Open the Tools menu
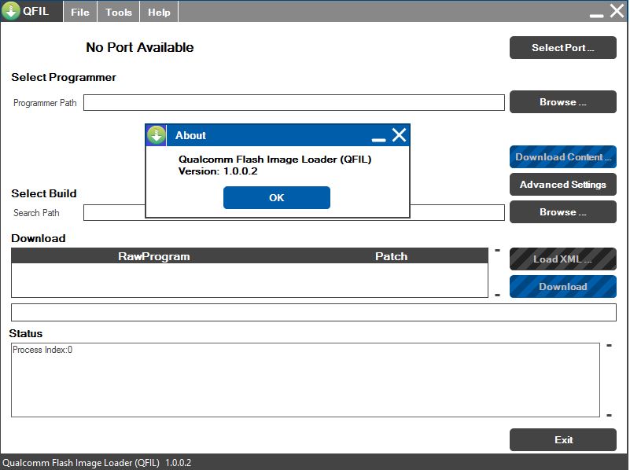 point(119,12)
